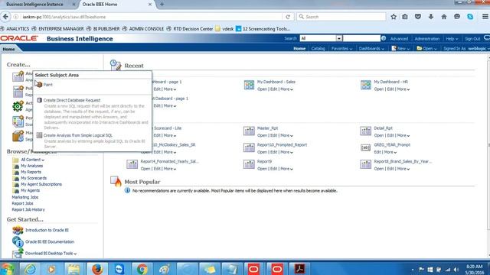The image size is (490, 275).
Task: Bookmark this page with star icon
Action: [394, 17]
